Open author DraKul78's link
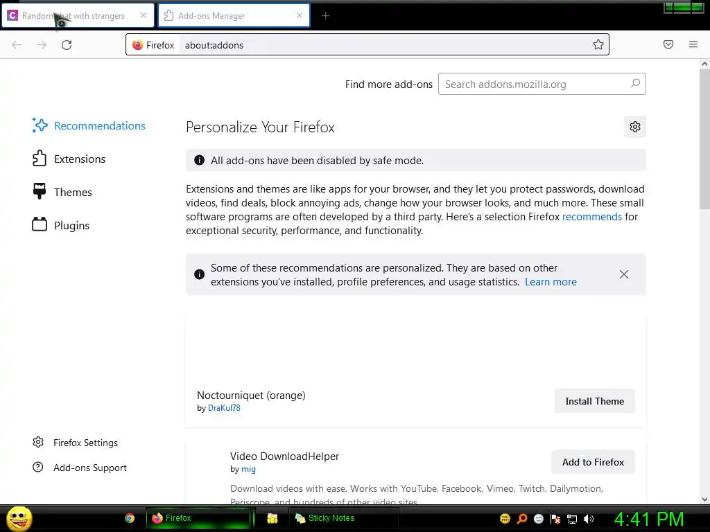 tap(224, 408)
